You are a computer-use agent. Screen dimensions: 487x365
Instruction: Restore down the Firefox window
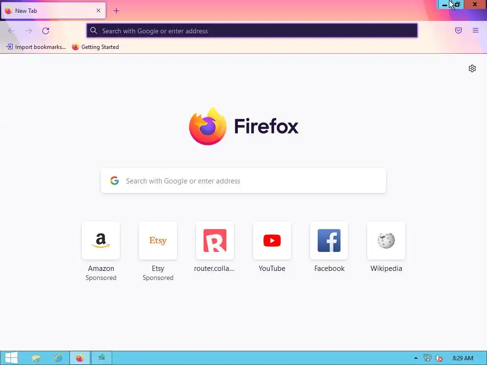click(x=457, y=4)
